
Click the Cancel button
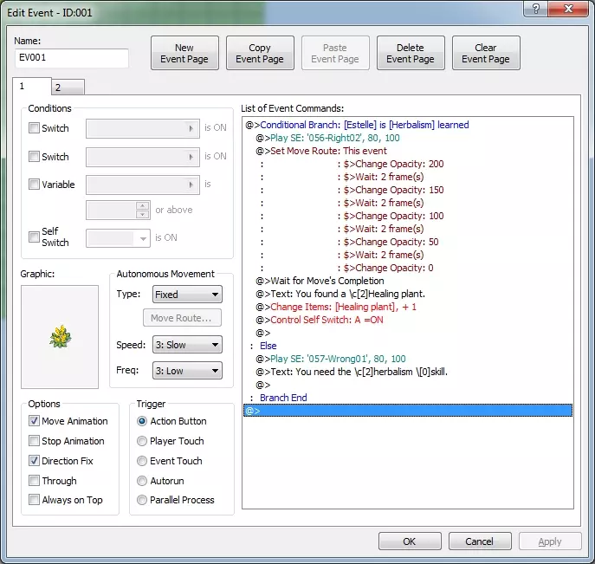[480, 541]
